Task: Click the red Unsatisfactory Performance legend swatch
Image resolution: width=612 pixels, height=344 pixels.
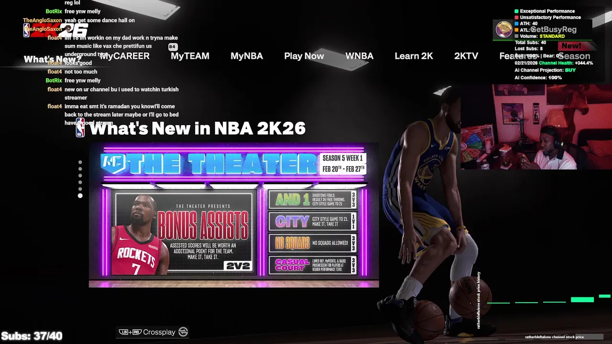Action: 516,17
